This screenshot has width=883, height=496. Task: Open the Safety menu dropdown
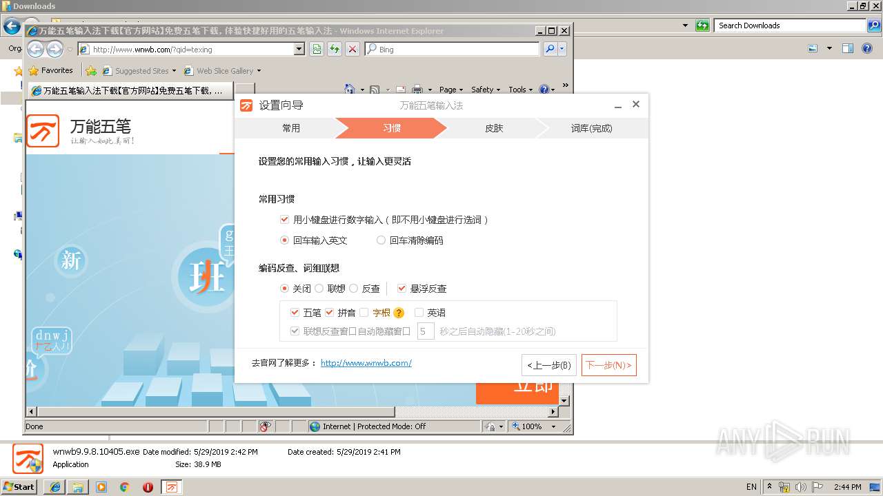(486, 90)
